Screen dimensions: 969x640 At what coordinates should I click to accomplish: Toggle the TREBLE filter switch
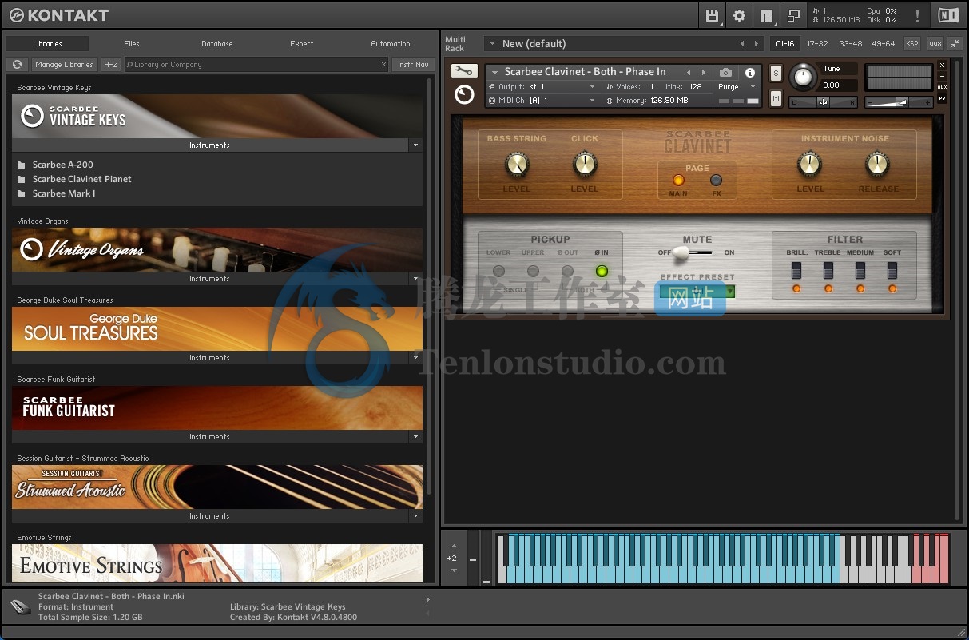(828, 271)
